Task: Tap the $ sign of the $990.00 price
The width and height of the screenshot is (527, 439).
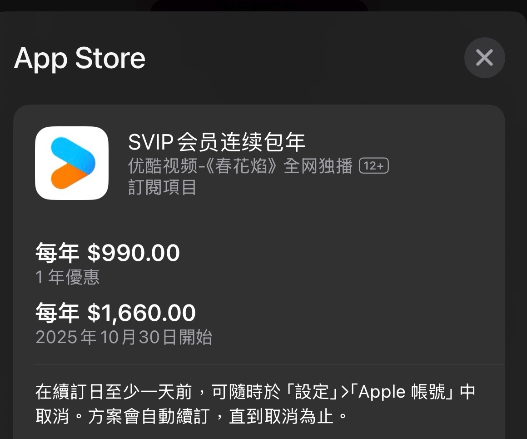Action: 94,253
